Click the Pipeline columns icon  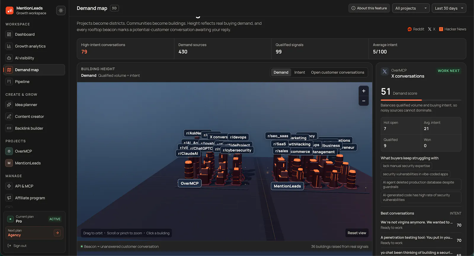[9, 82]
